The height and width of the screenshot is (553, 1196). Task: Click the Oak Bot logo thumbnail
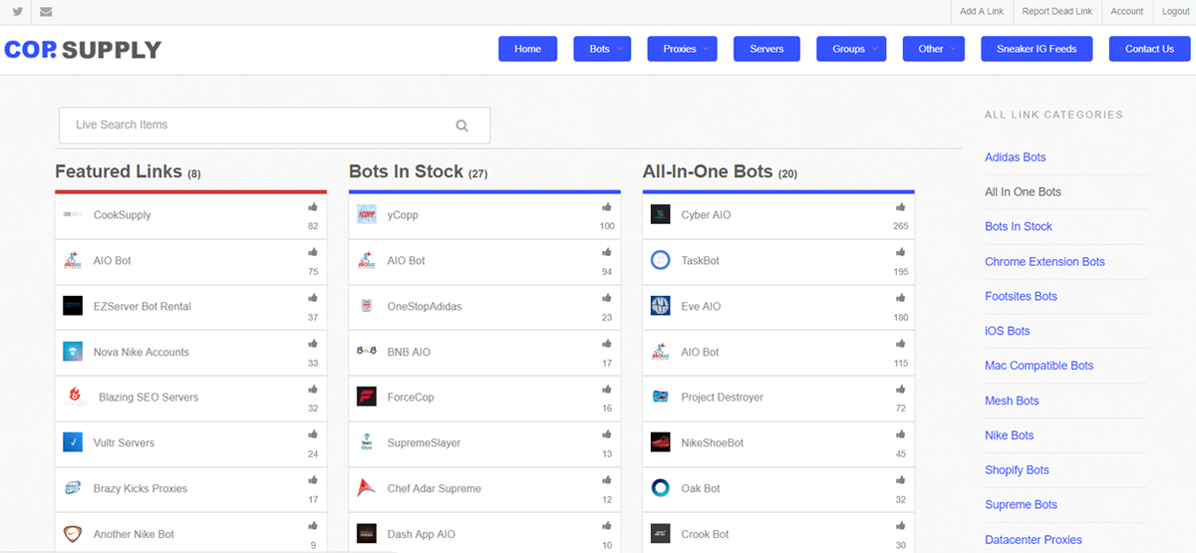(661, 488)
